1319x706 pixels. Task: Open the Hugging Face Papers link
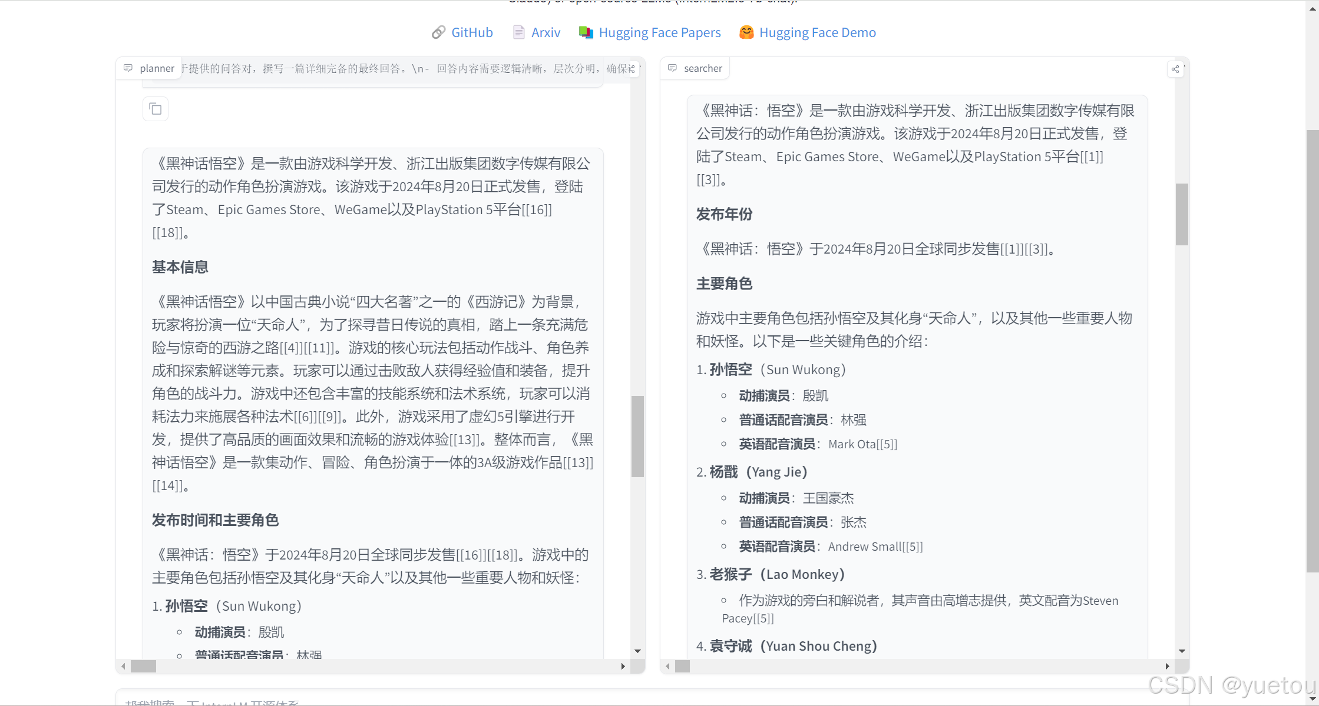click(659, 32)
